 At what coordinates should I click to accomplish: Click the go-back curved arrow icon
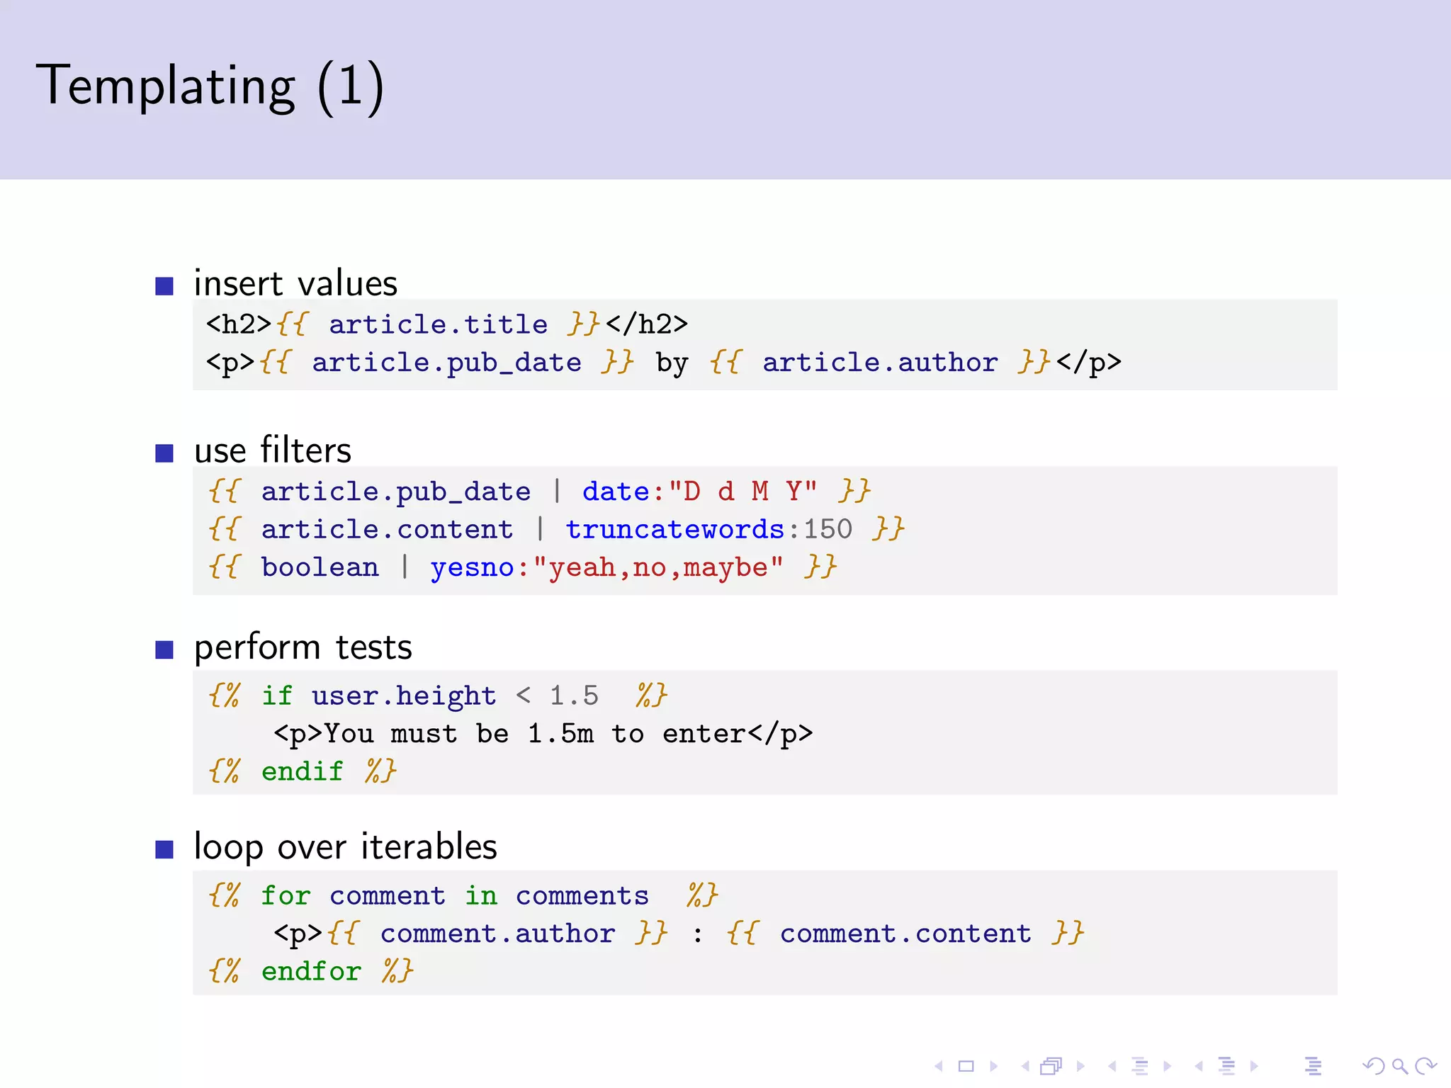[x=1374, y=1066]
